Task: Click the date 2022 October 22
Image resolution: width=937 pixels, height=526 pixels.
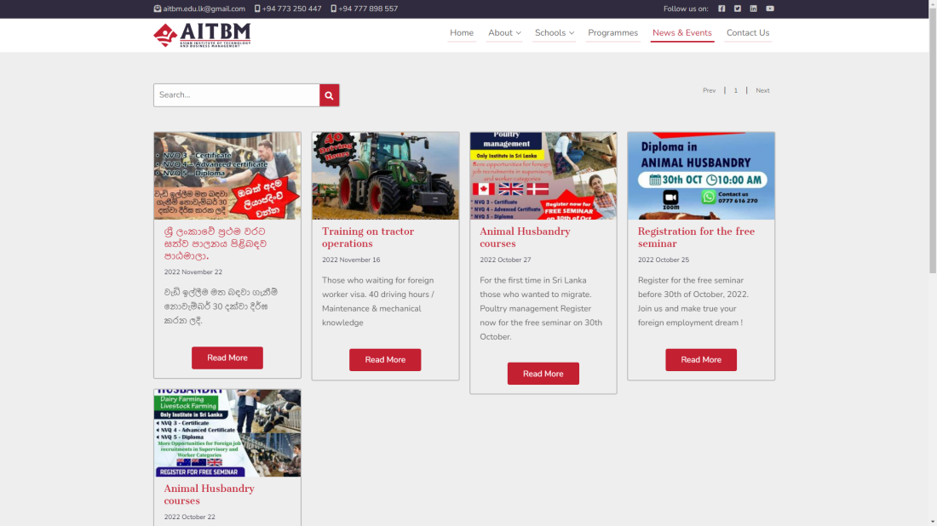Action: click(x=189, y=517)
